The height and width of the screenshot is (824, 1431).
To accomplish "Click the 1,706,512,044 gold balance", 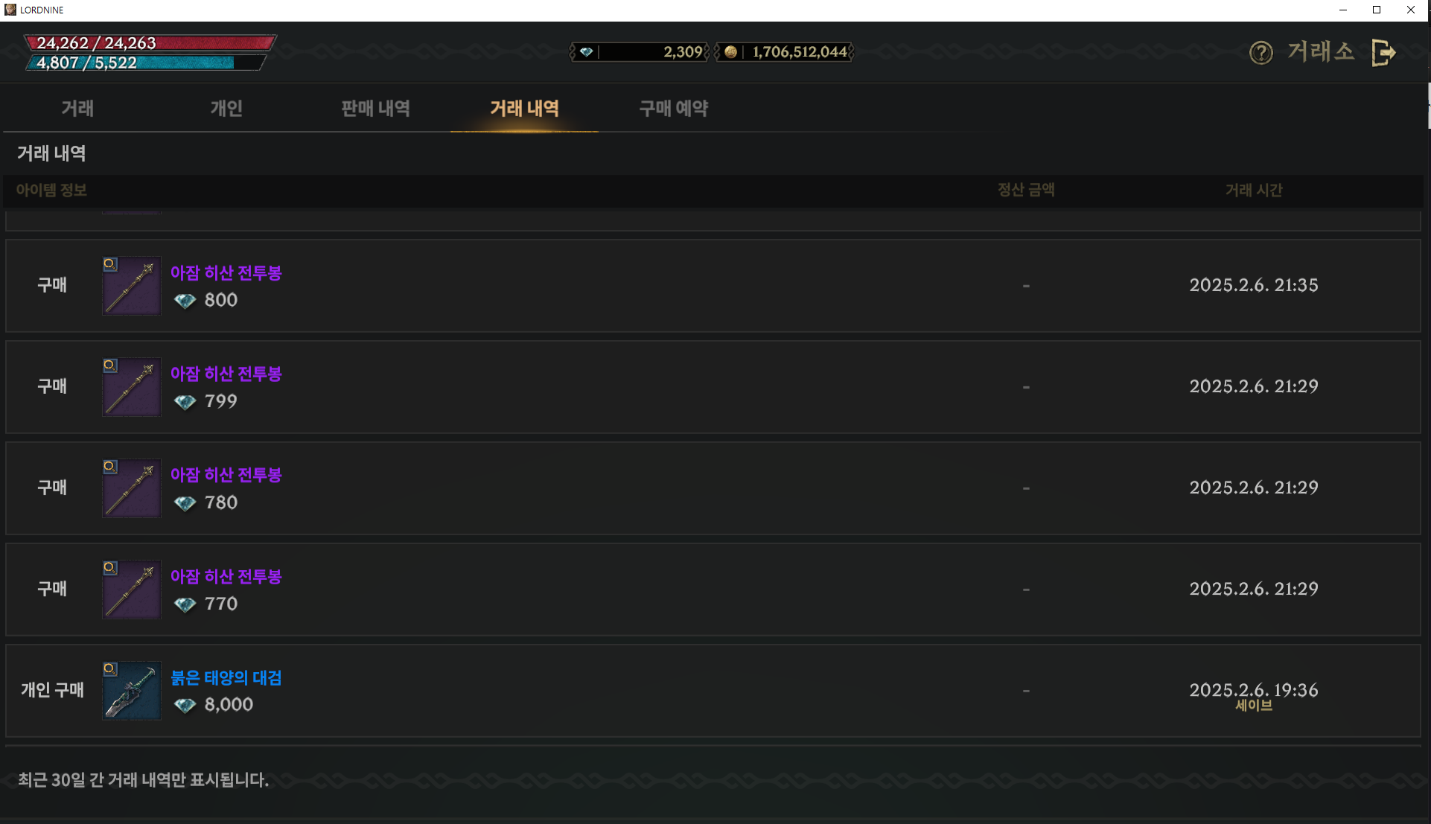I will [x=800, y=52].
